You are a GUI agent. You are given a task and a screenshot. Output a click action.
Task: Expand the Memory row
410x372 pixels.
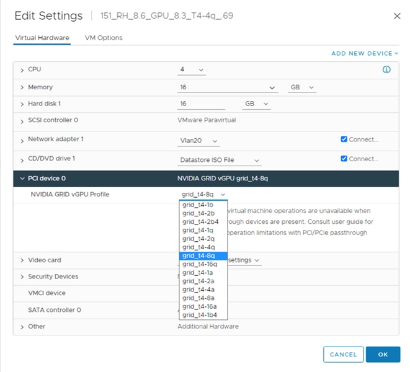click(x=22, y=87)
